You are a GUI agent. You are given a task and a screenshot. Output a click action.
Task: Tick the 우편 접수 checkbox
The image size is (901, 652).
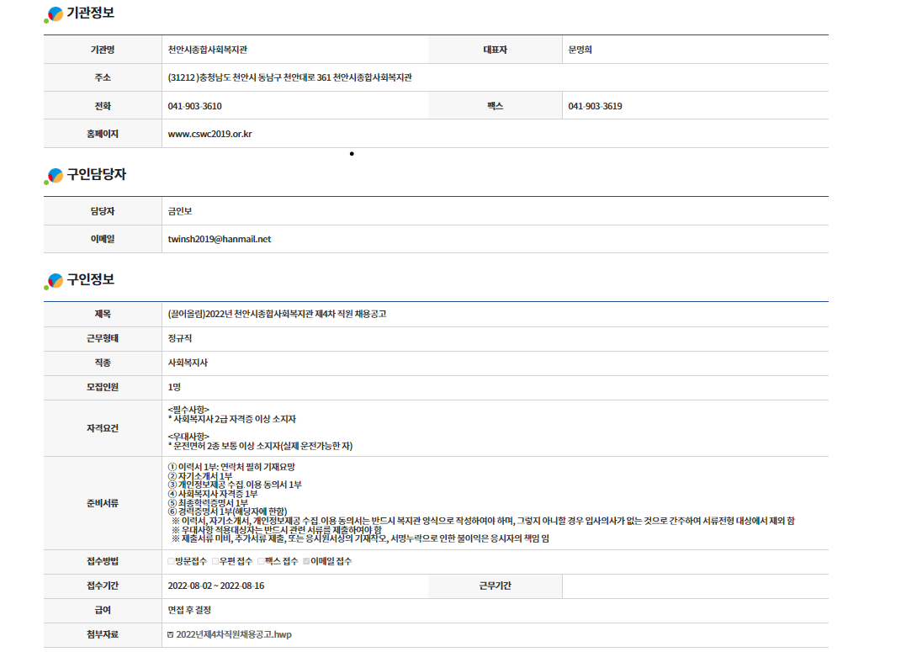[215, 561]
